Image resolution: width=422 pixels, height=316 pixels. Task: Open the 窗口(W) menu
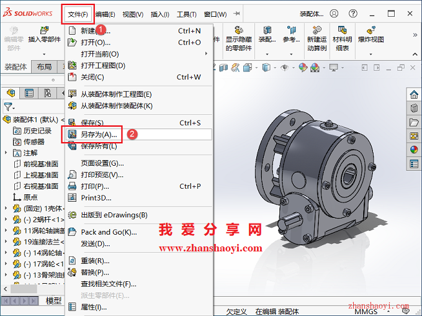tap(215, 14)
